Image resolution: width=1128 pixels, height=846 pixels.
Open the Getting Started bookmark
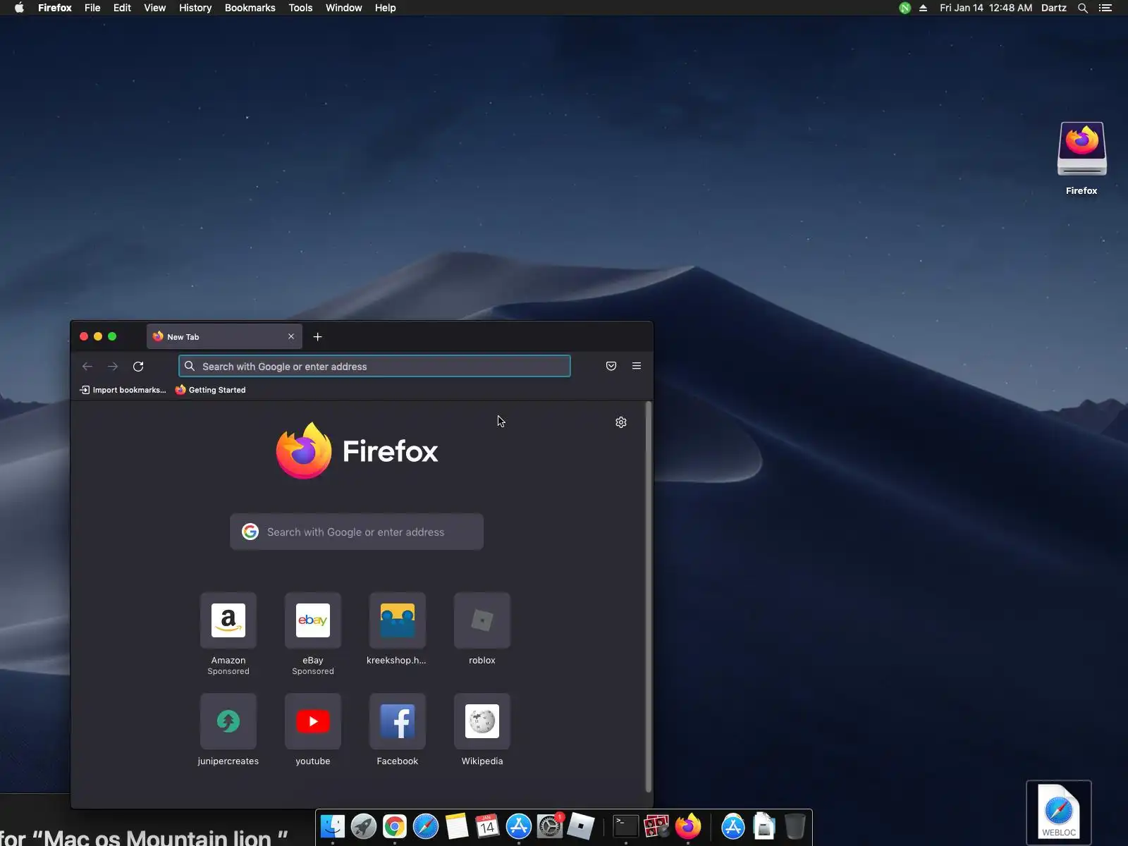click(211, 390)
